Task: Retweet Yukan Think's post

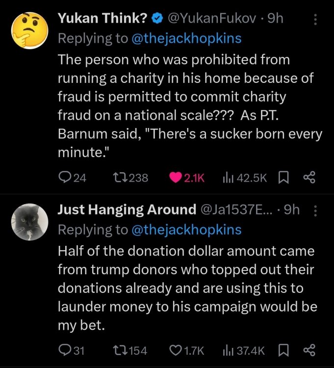Action: tap(120, 178)
